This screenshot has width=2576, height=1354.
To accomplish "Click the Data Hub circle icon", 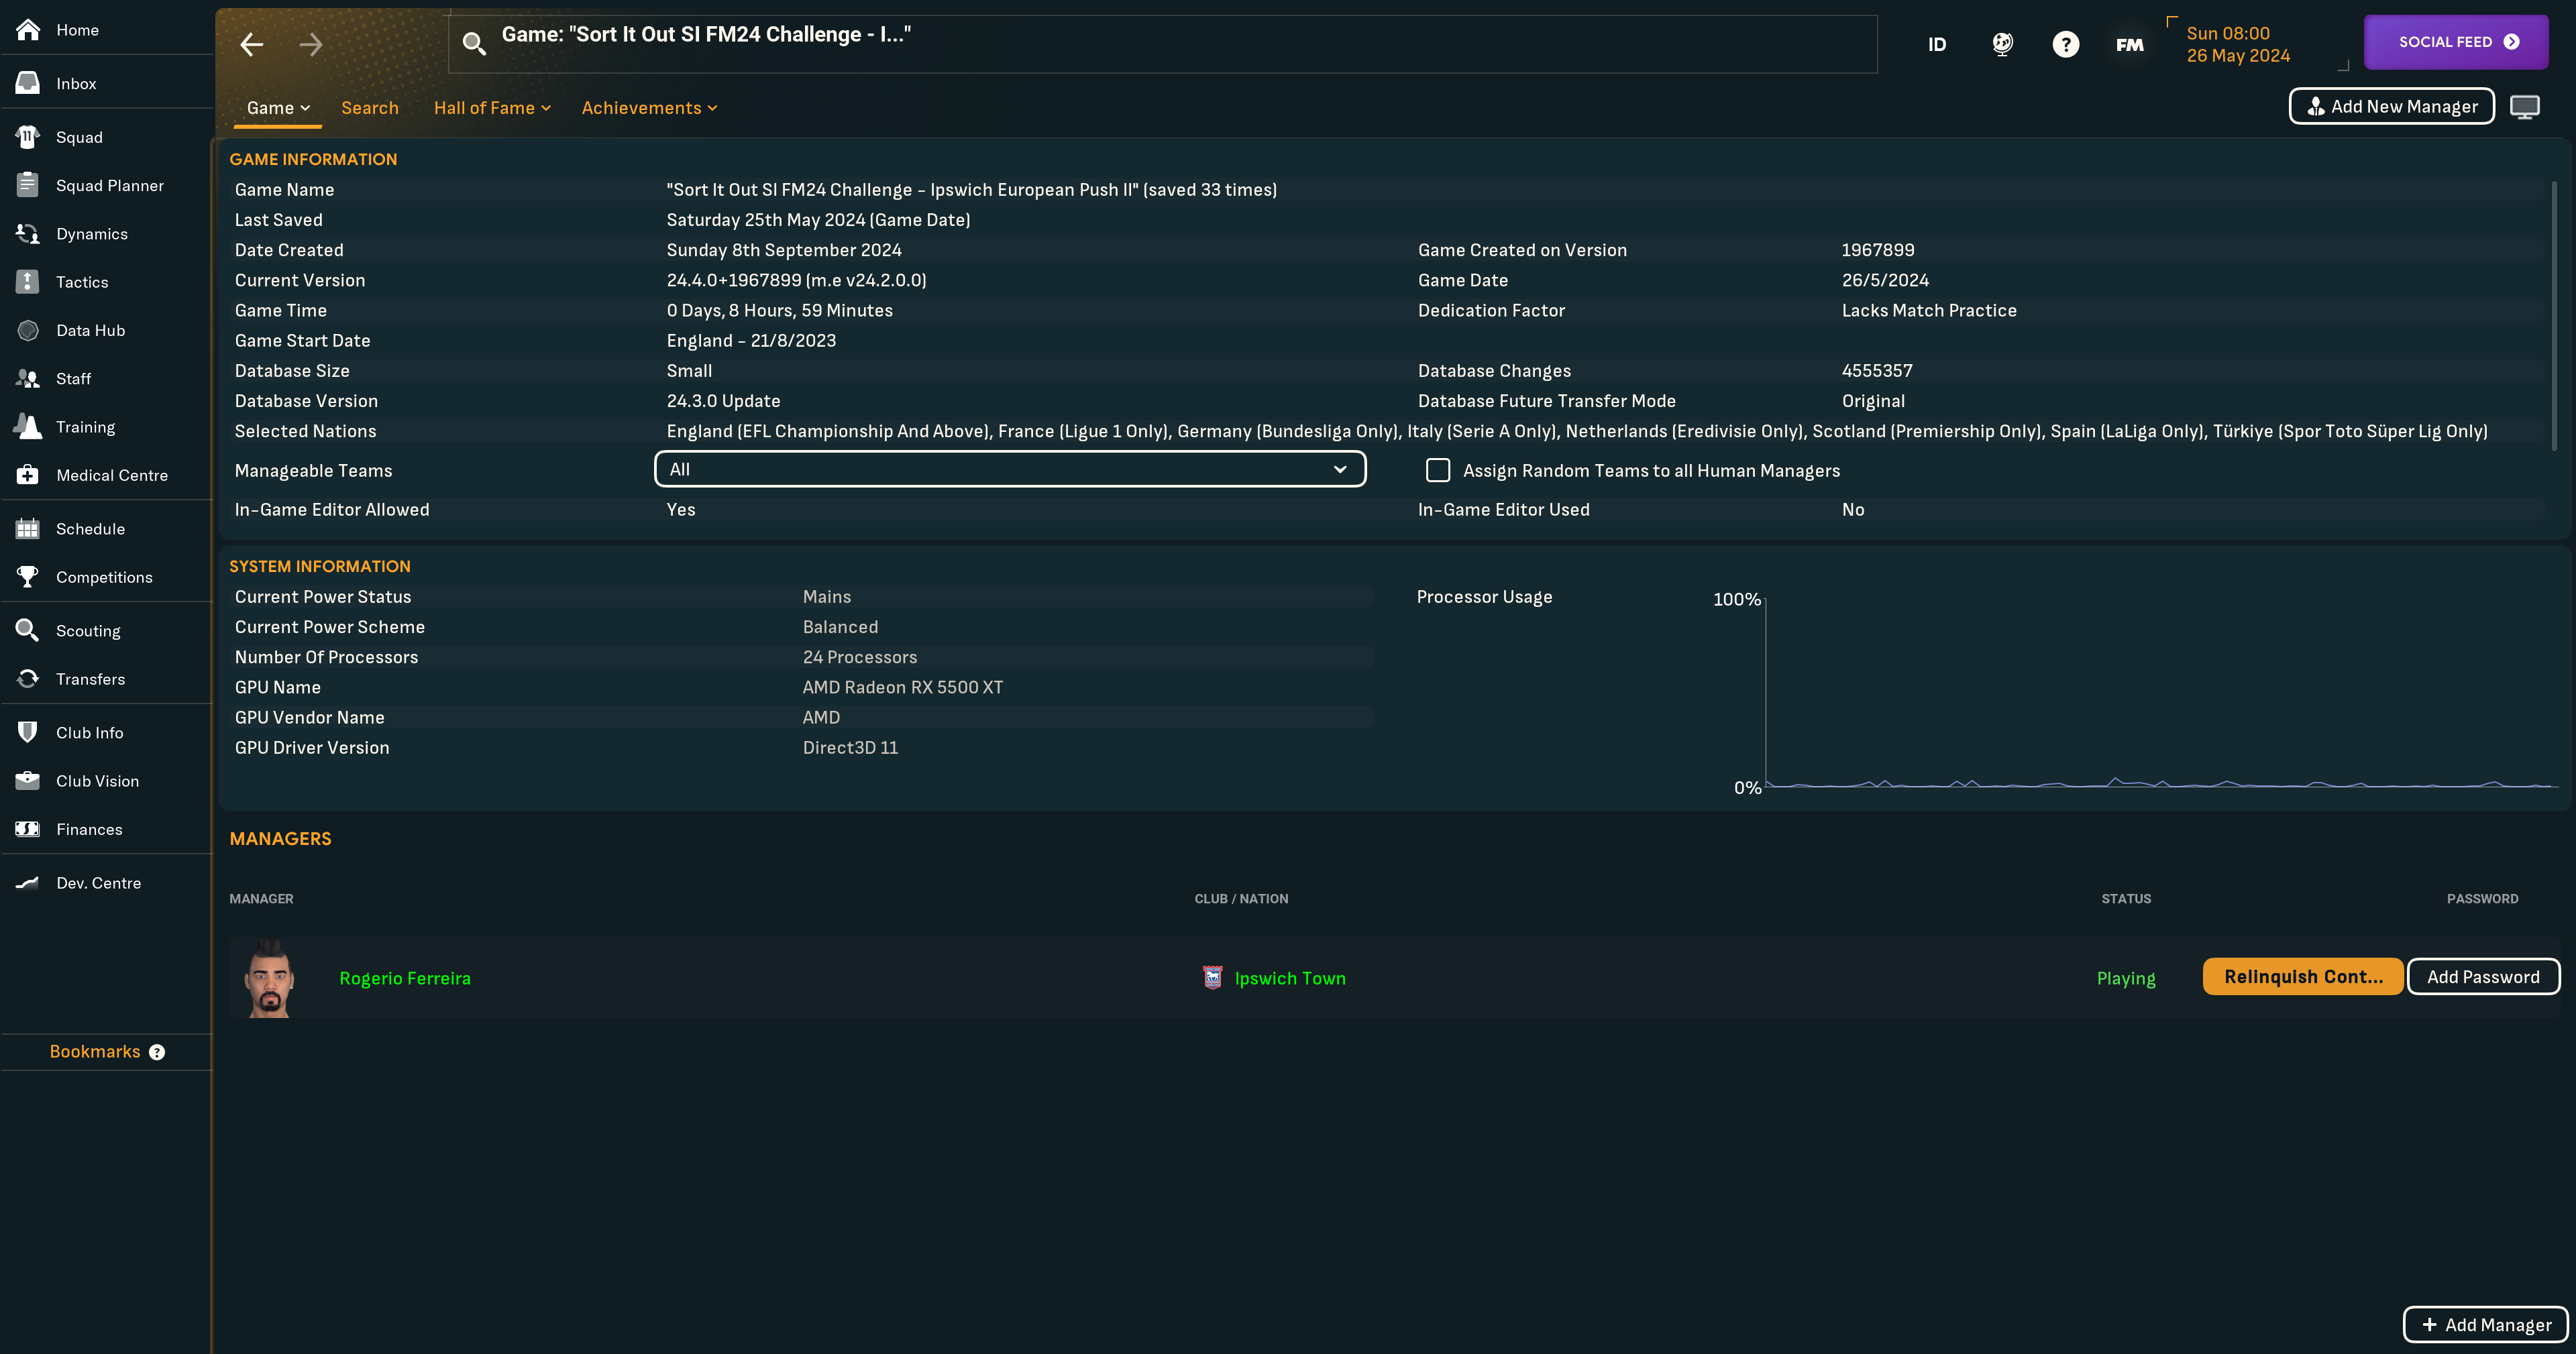I will pos(28,330).
